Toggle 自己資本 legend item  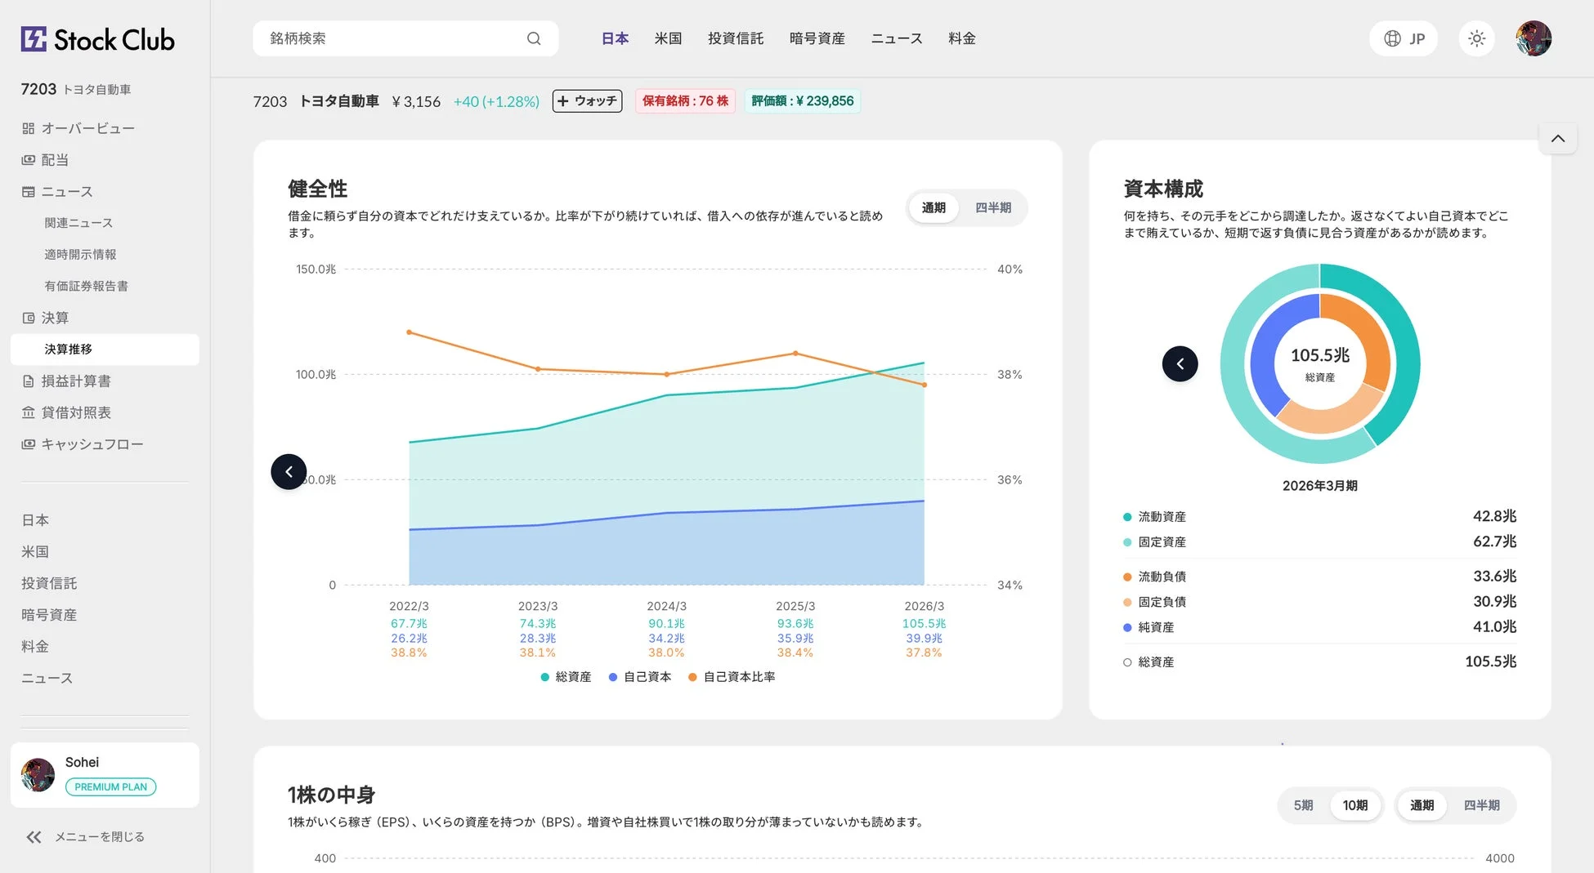pyautogui.click(x=640, y=677)
